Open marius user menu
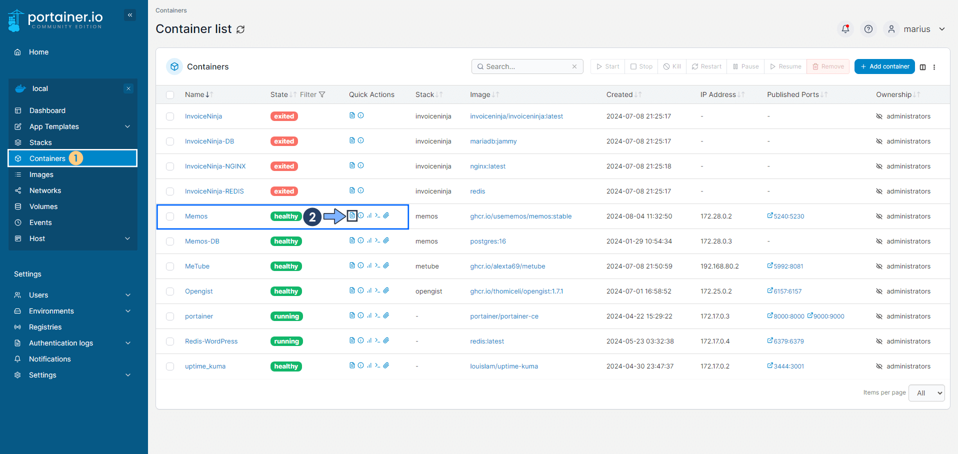 pyautogui.click(x=915, y=29)
